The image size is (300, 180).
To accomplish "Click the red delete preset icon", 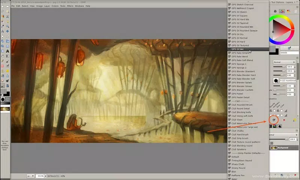I will point(284,120).
